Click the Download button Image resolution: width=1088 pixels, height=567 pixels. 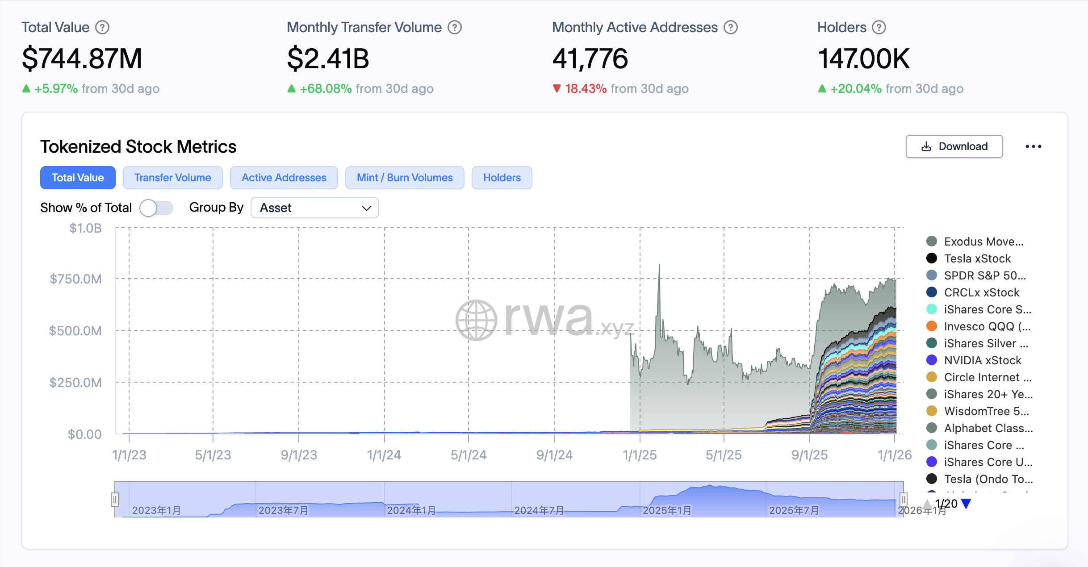pos(954,146)
